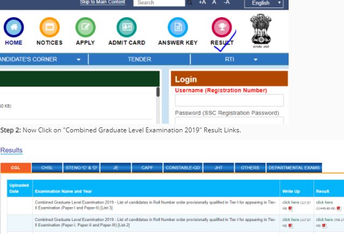
Task: Open the Notices icon
Action: [x=49, y=27]
